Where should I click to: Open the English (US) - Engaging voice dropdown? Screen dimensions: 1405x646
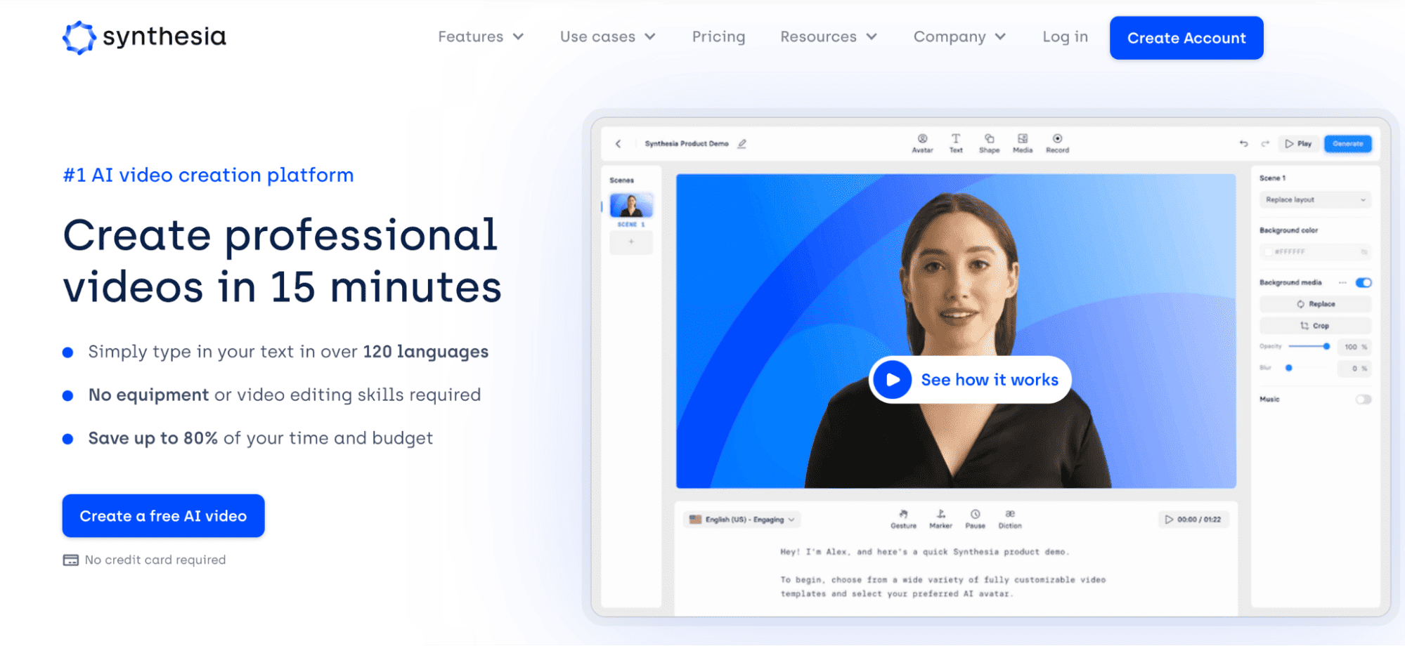pos(742,520)
